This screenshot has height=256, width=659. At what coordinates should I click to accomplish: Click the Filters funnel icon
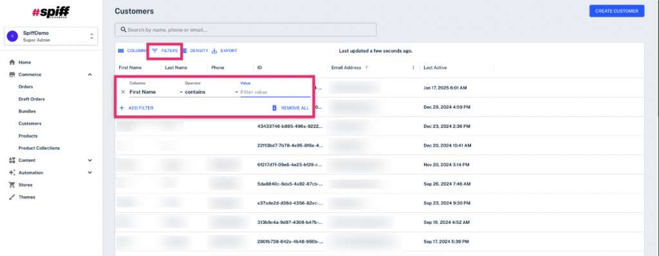[x=154, y=50]
